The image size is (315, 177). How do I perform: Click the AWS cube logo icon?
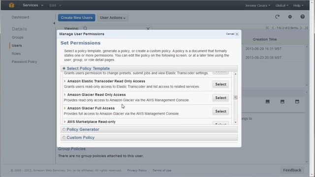(x=12, y=5)
